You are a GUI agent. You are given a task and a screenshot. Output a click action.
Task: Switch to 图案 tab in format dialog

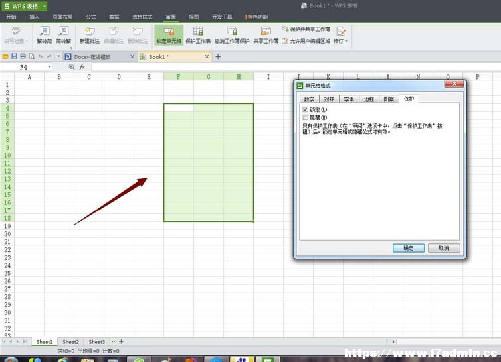pyautogui.click(x=389, y=99)
